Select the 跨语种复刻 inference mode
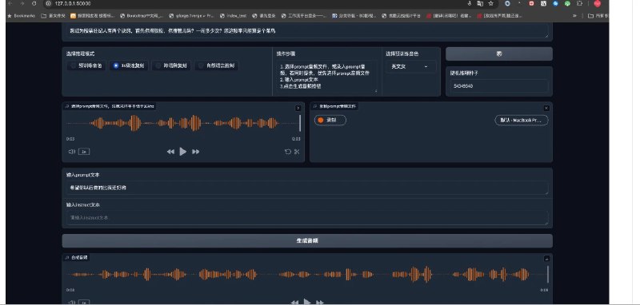 171,65
